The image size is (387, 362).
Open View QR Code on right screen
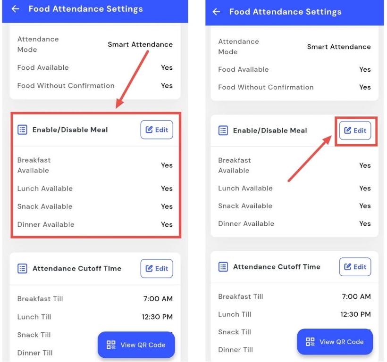[x=335, y=342]
